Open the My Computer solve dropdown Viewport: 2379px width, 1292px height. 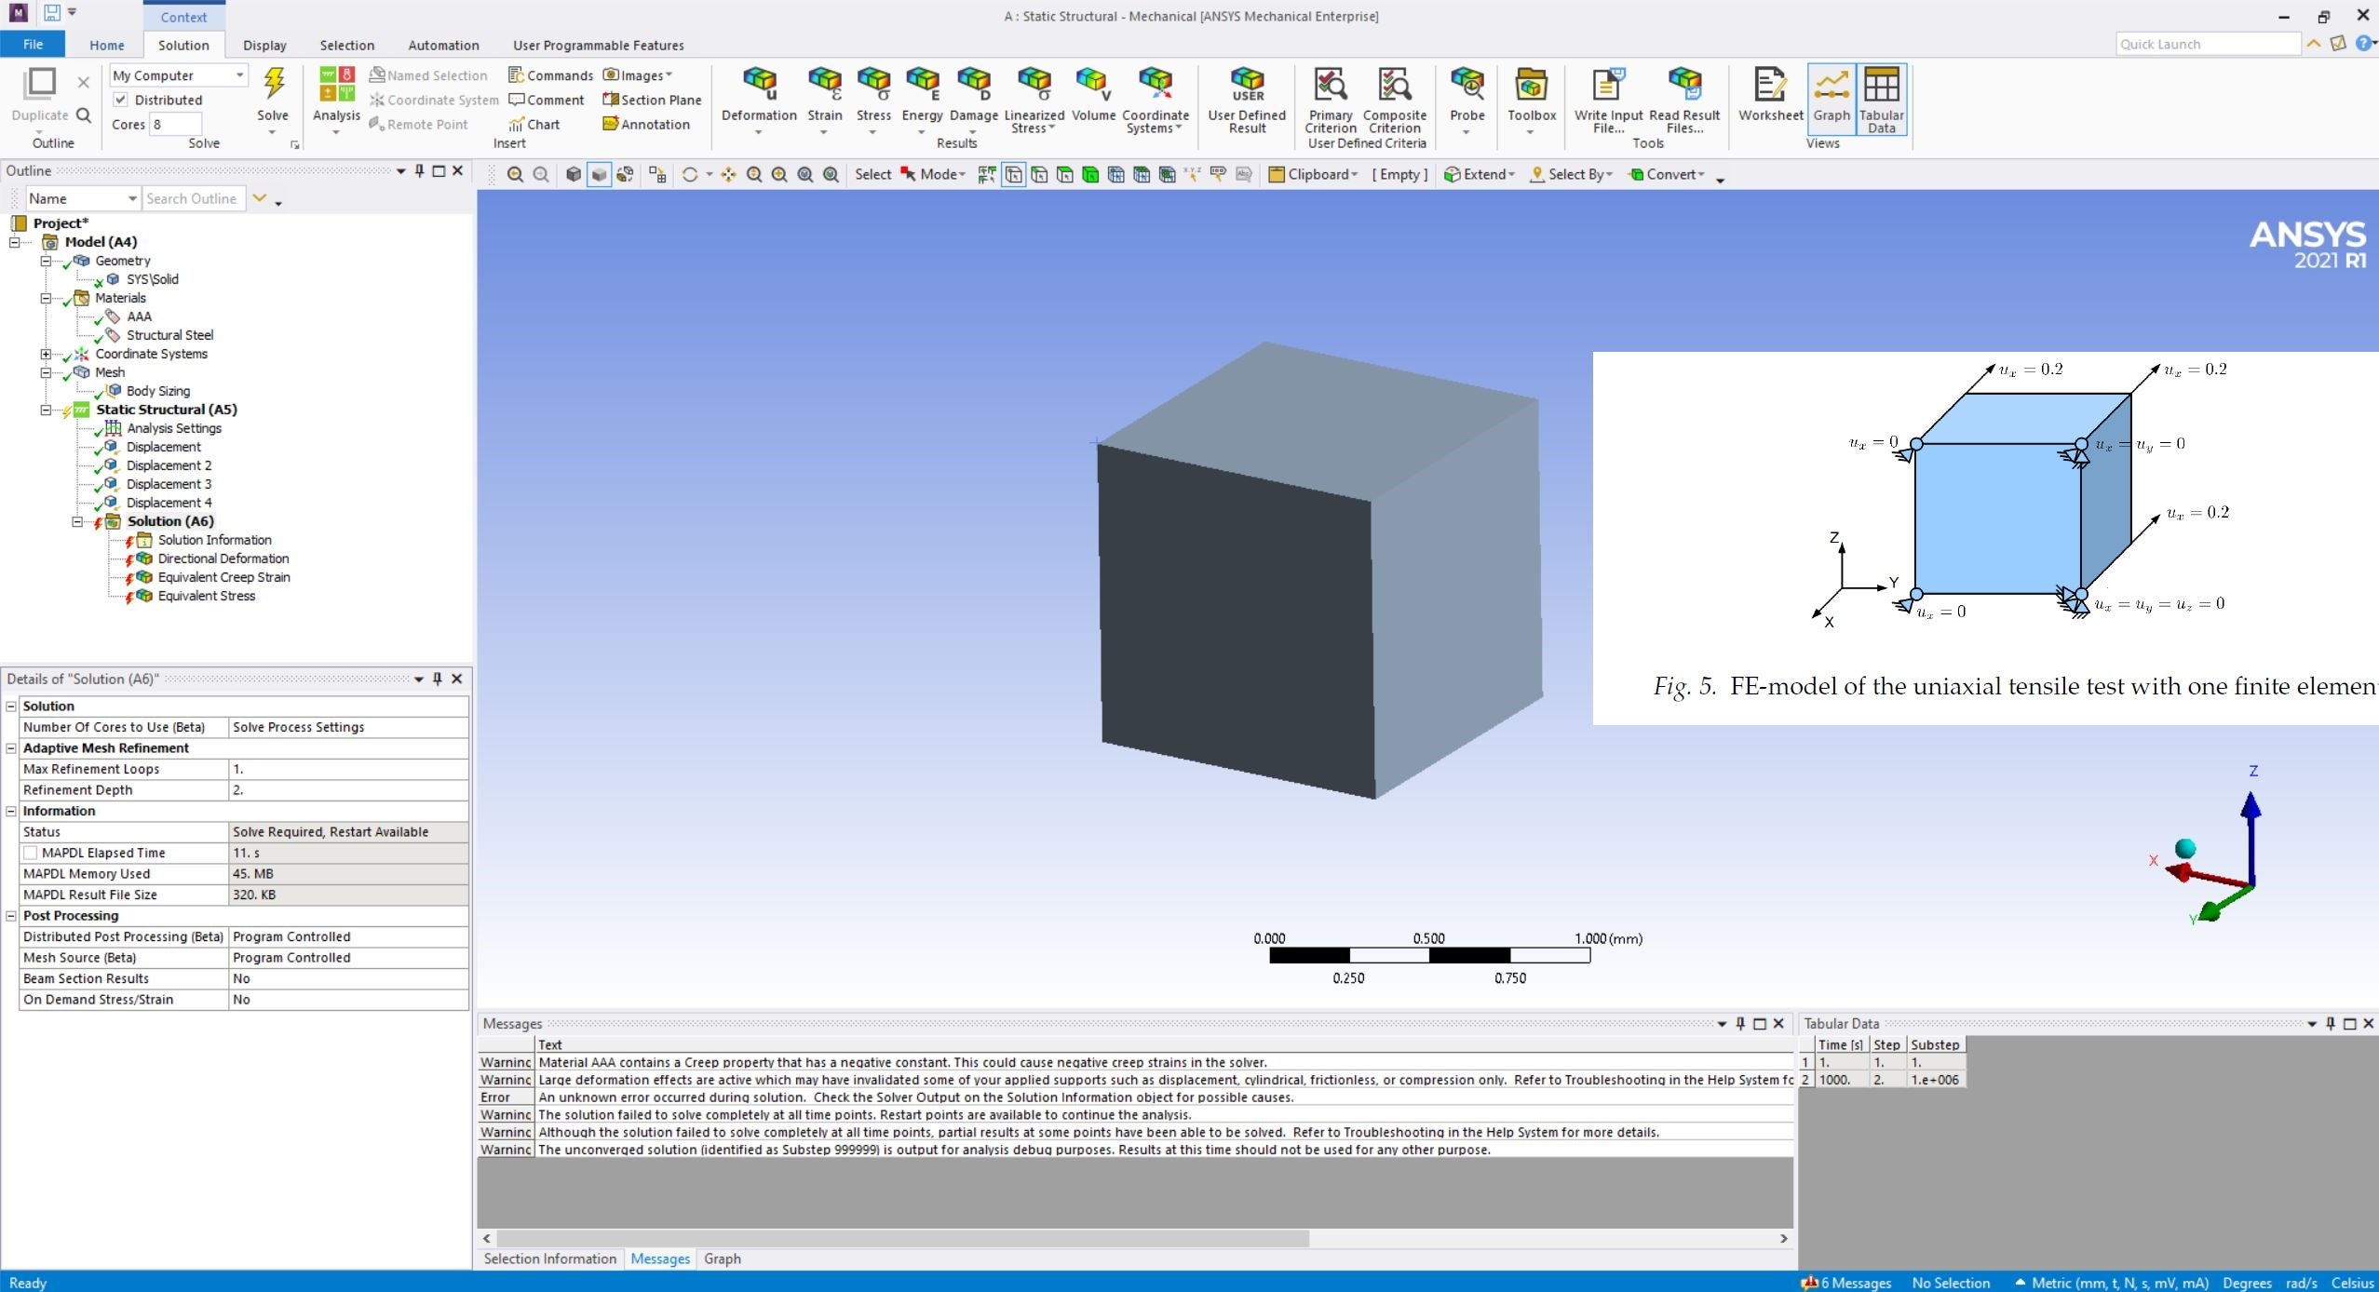pos(179,75)
